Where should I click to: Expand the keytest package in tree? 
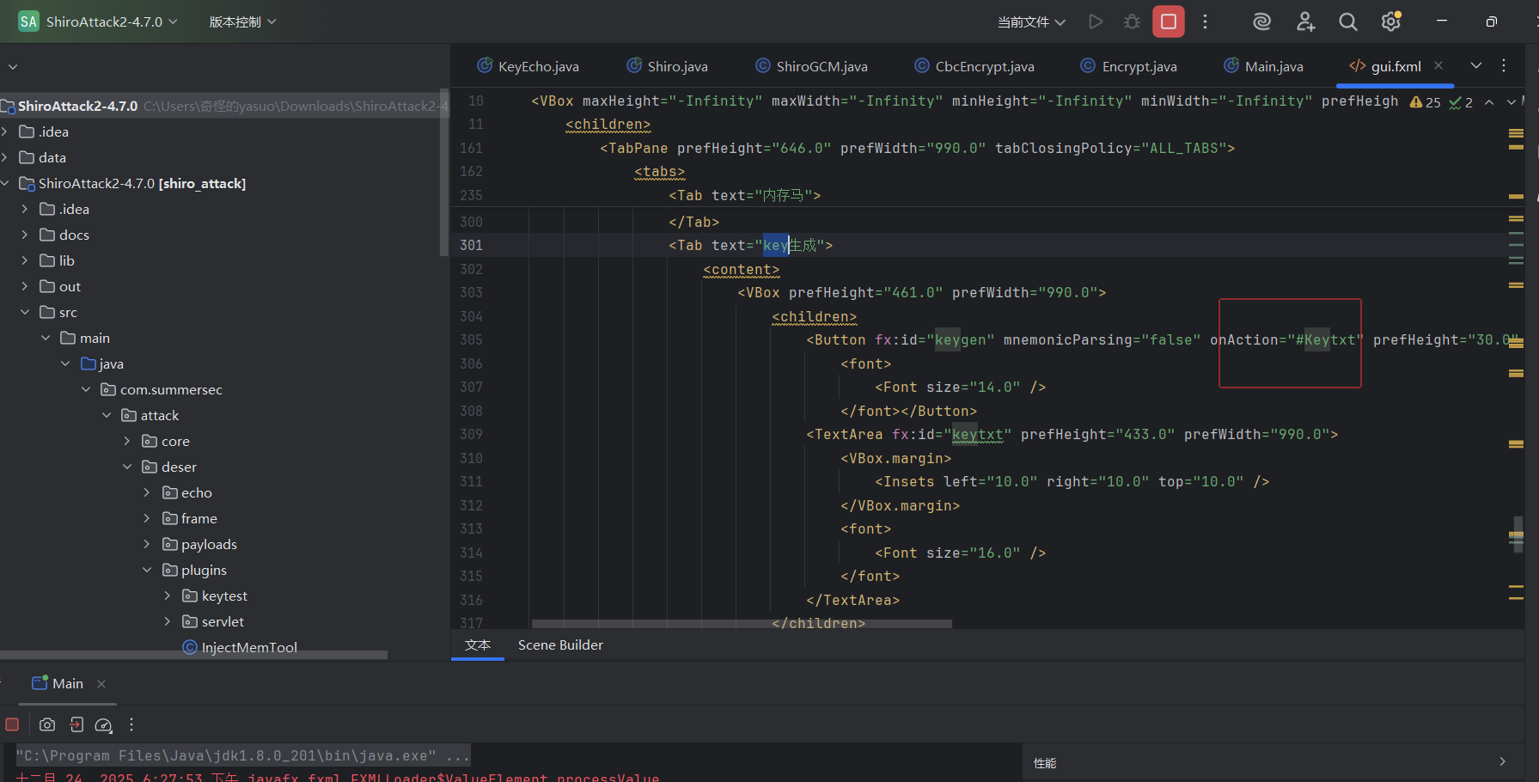tap(168, 596)
